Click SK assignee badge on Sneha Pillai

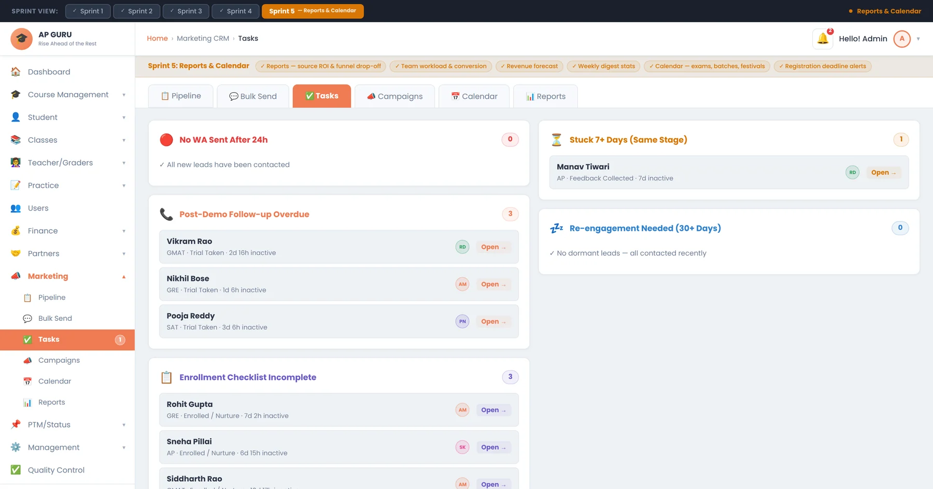[462, 448]
